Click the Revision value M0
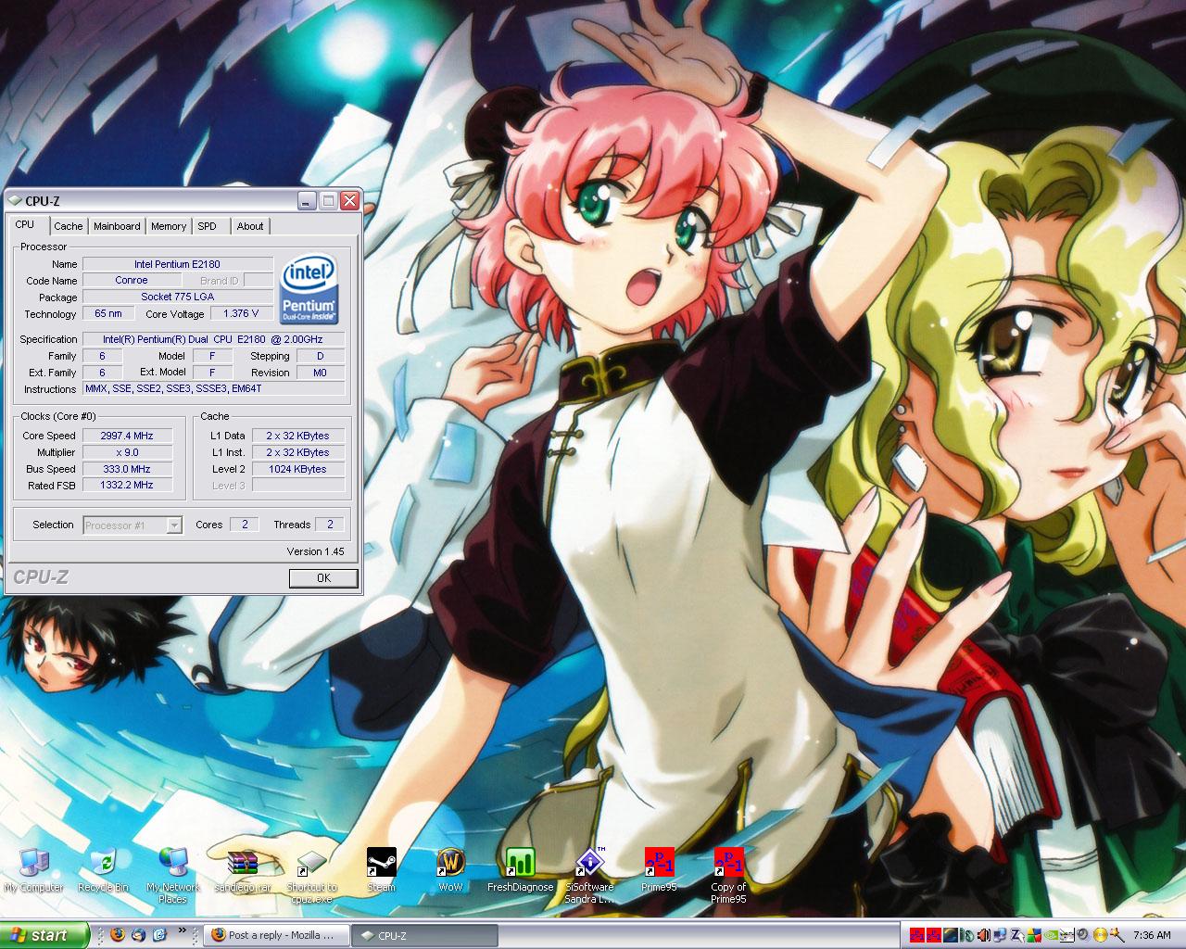This screenshot has width=1186, height=949. point(320,373)
